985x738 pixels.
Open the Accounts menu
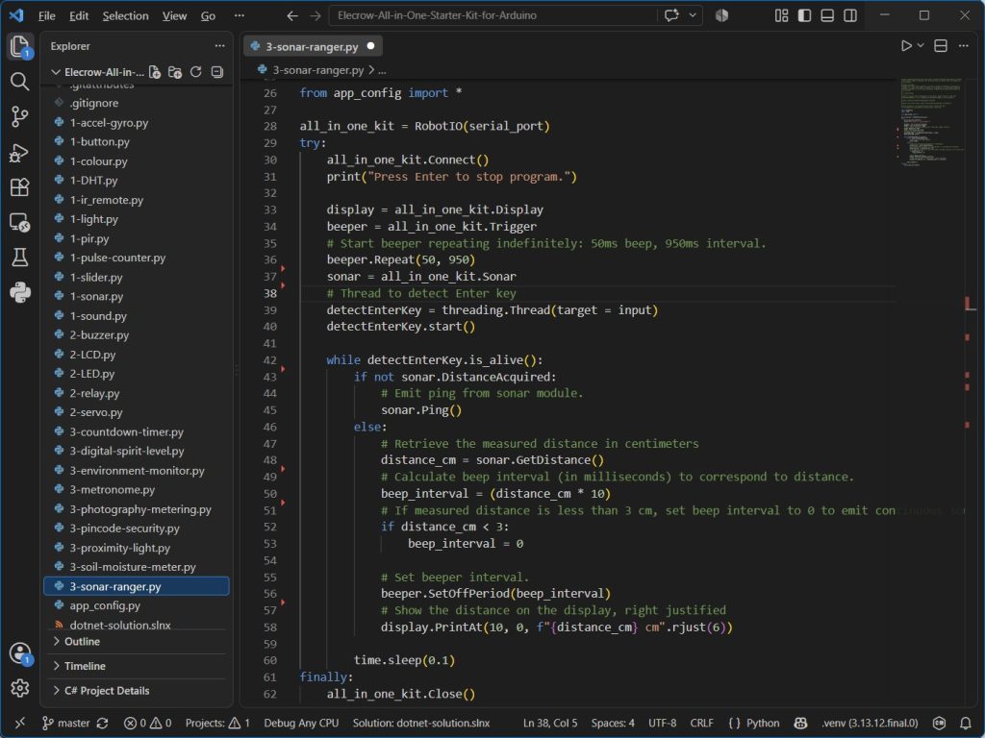coord(19,653)
